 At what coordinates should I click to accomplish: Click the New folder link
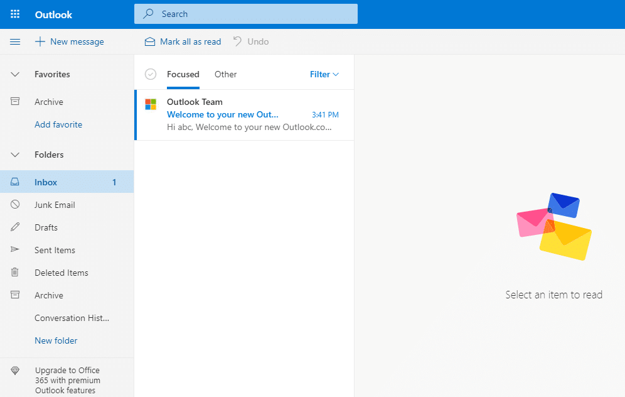pyautogui.click(x=56, y=340)
